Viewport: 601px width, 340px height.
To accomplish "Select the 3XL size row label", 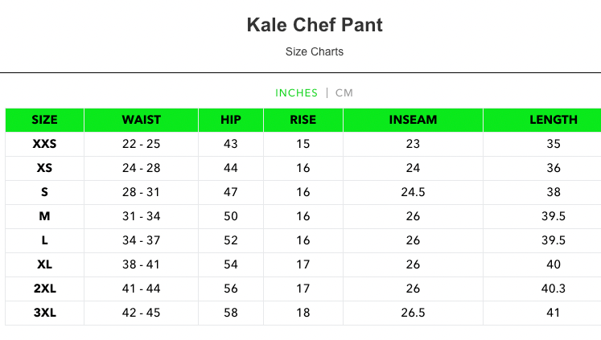I will click(44, 313).
